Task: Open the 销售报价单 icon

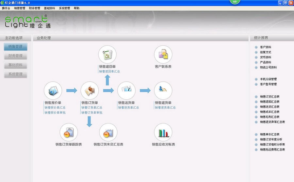Action: point(53,91)
